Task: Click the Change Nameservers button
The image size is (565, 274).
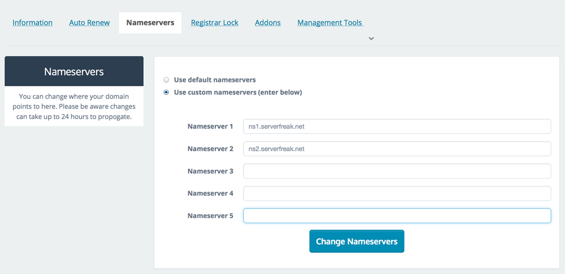Action: point(357,241)
